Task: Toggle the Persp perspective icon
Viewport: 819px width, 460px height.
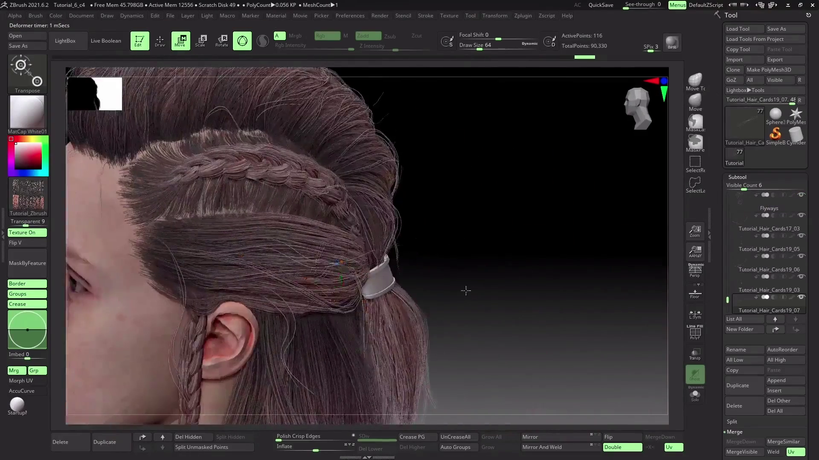Action: coord(695,270)
